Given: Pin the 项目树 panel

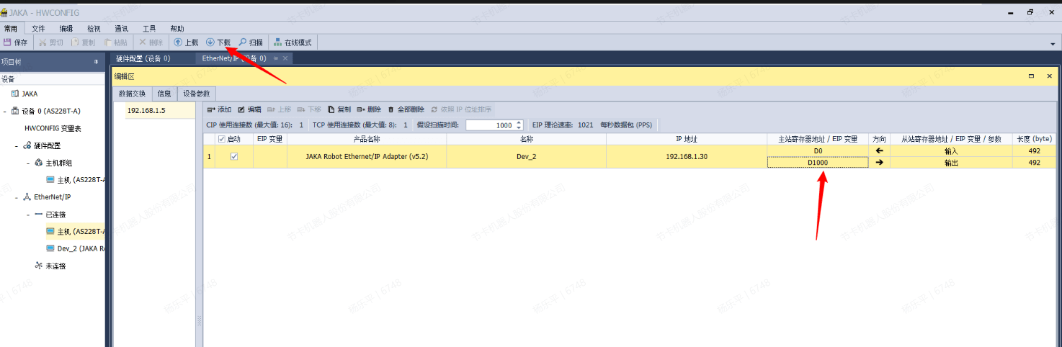Looking at the screenshot, I should coord(96,62).
